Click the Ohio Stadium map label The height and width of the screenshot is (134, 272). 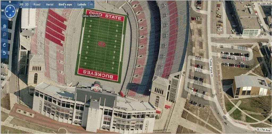[91, 16]
